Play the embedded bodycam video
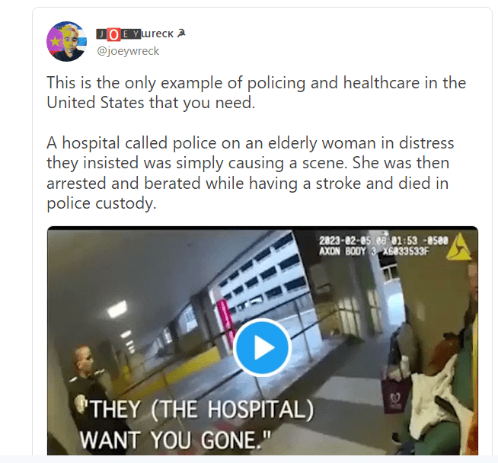Screen dimensions: 498x463 (262, 348)
